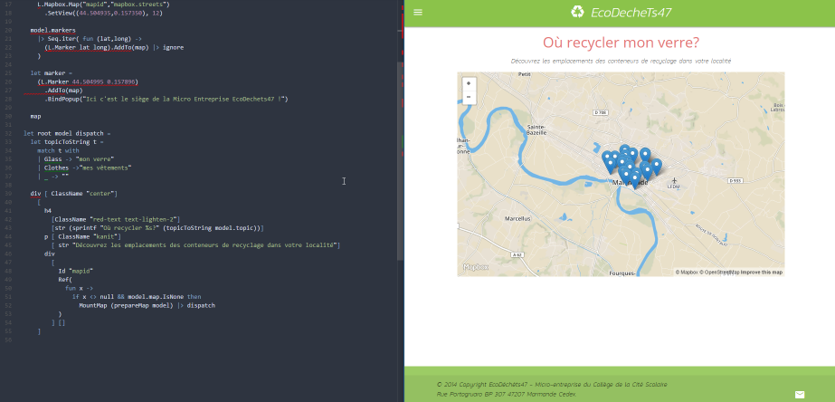Place cursor on 'L.Mapbox.Map' code line
Image resolution: width=835 pixels, height=402 pixels.
point(103,5)
